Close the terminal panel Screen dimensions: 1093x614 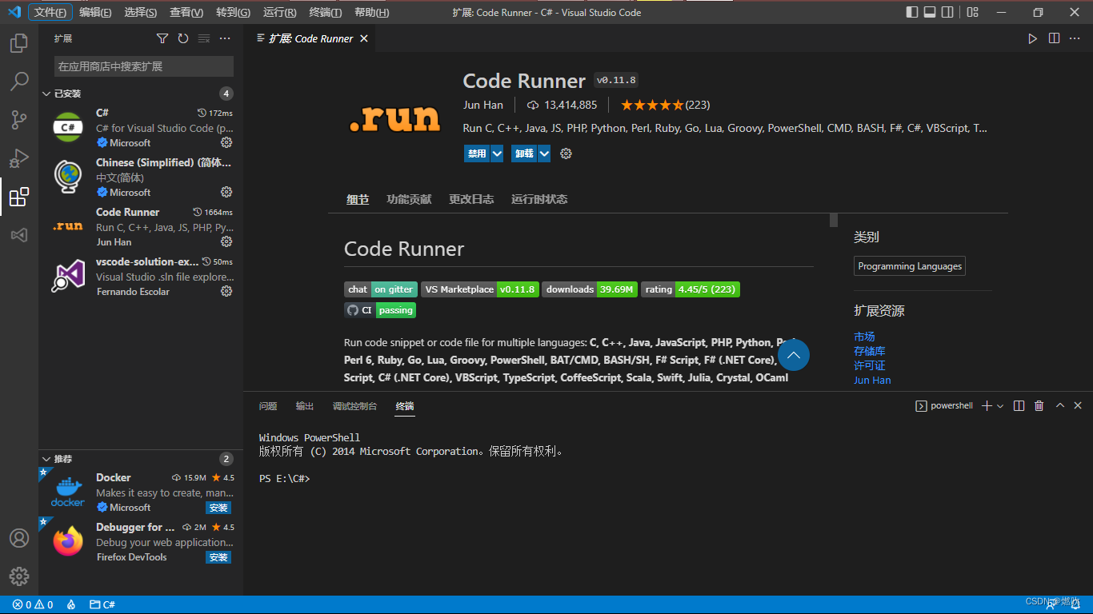point(1078,406)
